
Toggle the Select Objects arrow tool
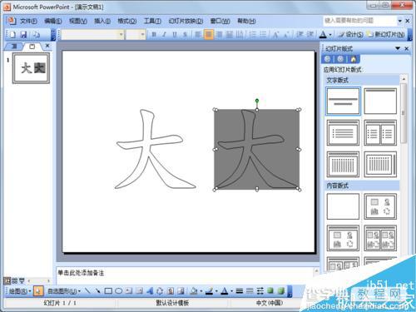point(38,291)
